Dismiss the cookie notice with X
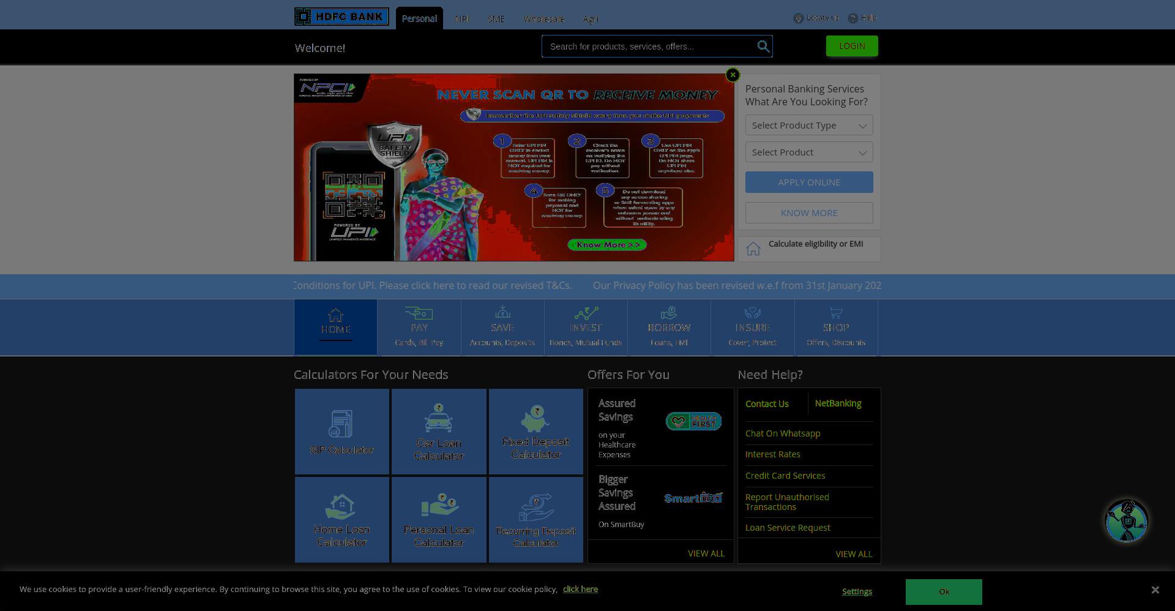The image size is (1175, 611). click(1155, 590)
